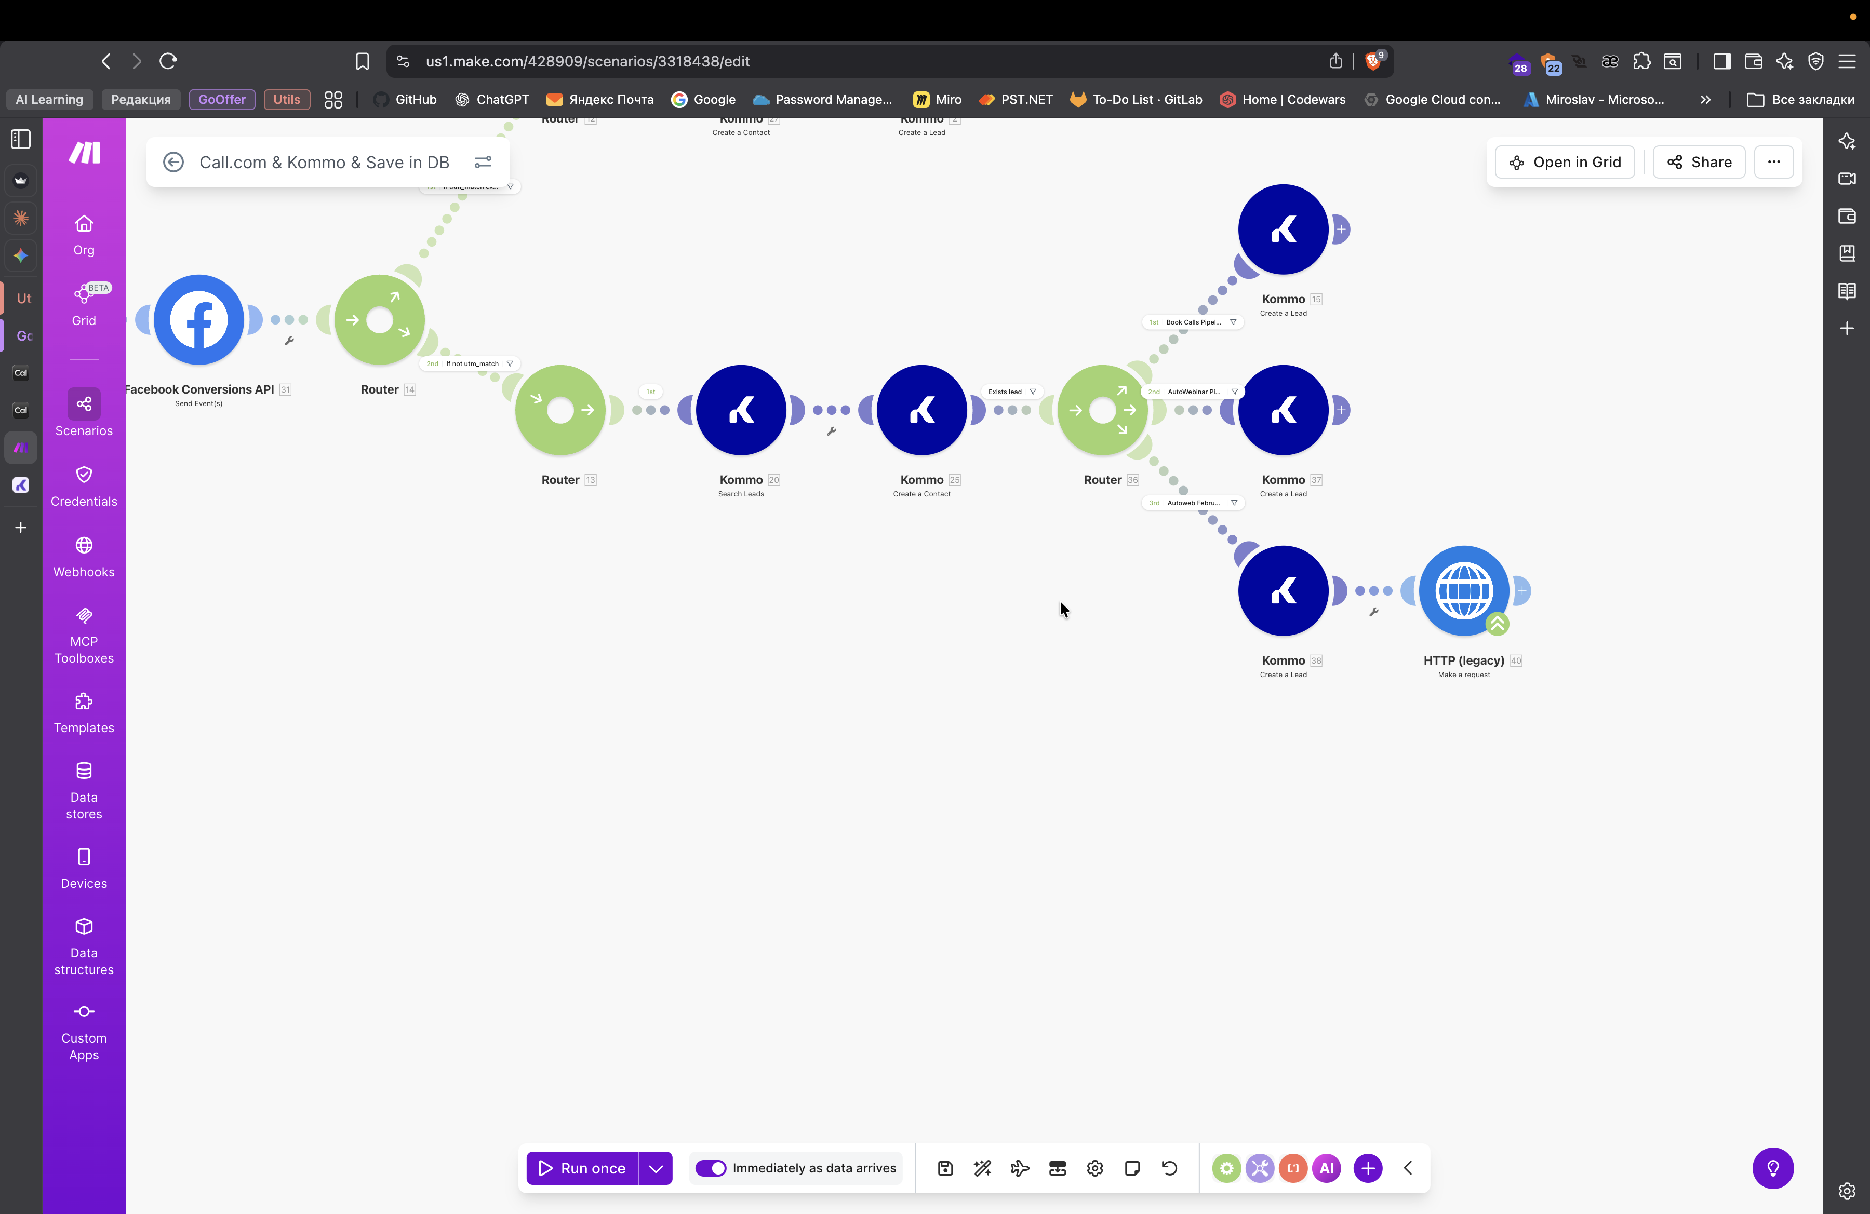Screen dimensions: 1870x1214
Task: Collapse the bottom toolbar with chevron
Action: (x=1408, y=1168)
